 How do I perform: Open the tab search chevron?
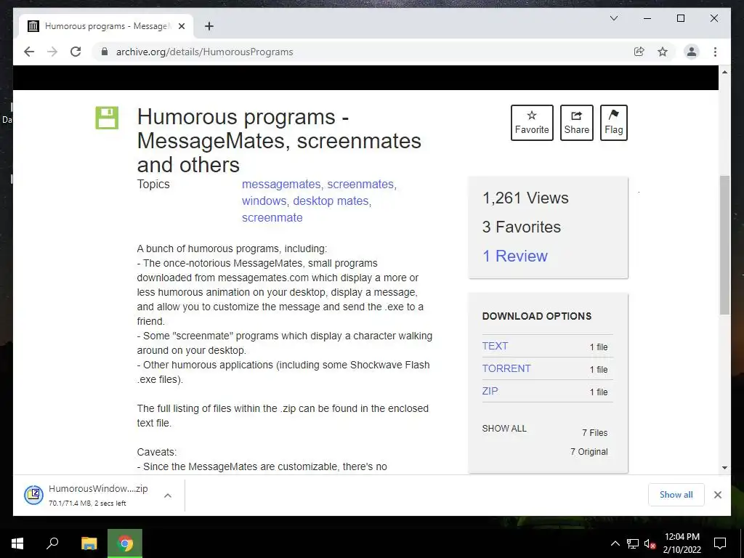click(613, 18)
